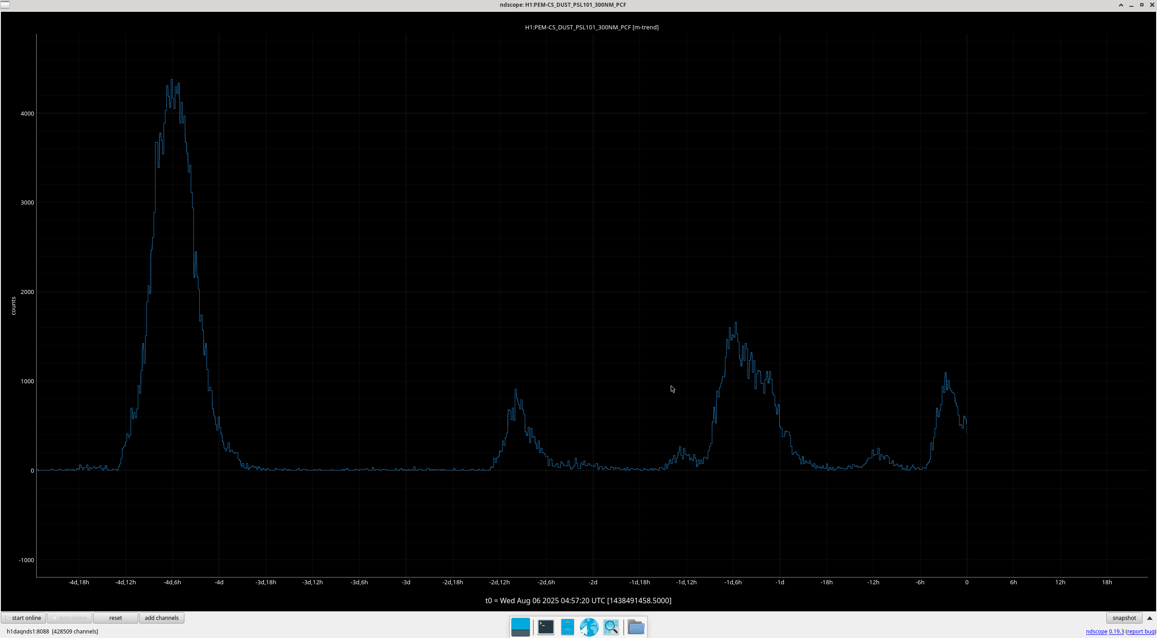
Task: Reset the plot with the reset button
Action: click(115, 618)
